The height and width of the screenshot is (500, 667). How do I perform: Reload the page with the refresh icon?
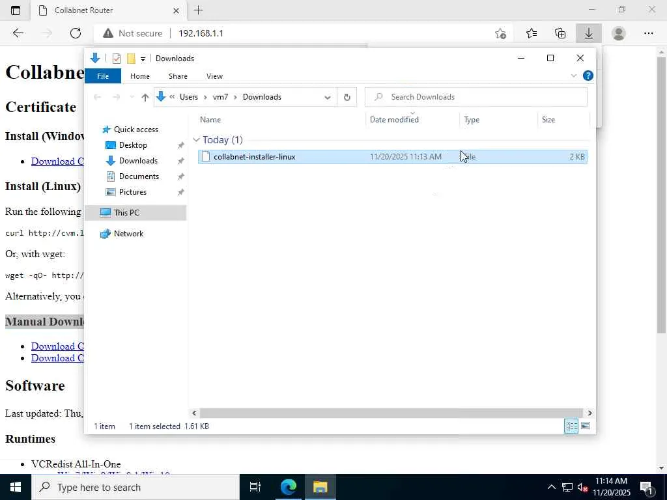click(76, 33)
